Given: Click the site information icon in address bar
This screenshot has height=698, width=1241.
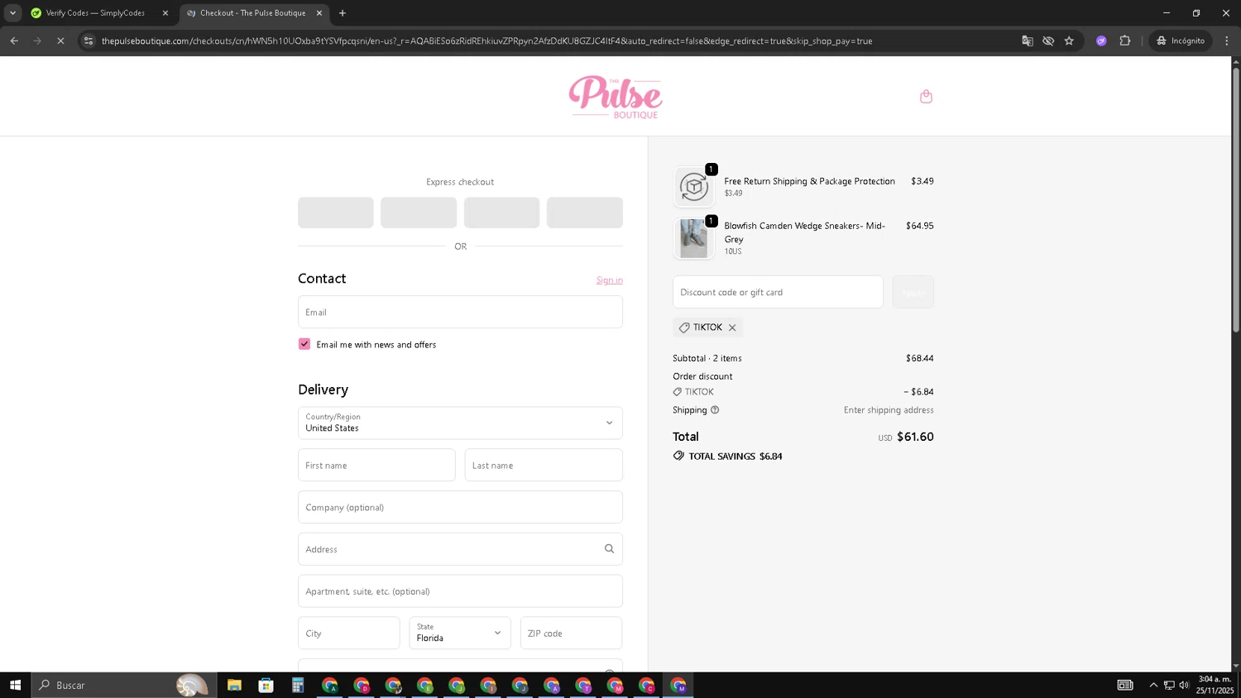Looking at the screenshot, I should click(89, 41).
